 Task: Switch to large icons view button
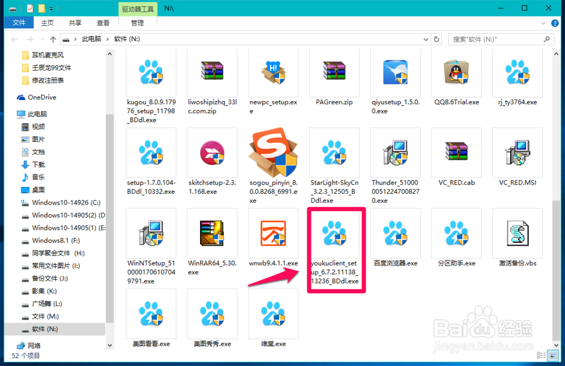pyautogui.click(x=553, y=356)
